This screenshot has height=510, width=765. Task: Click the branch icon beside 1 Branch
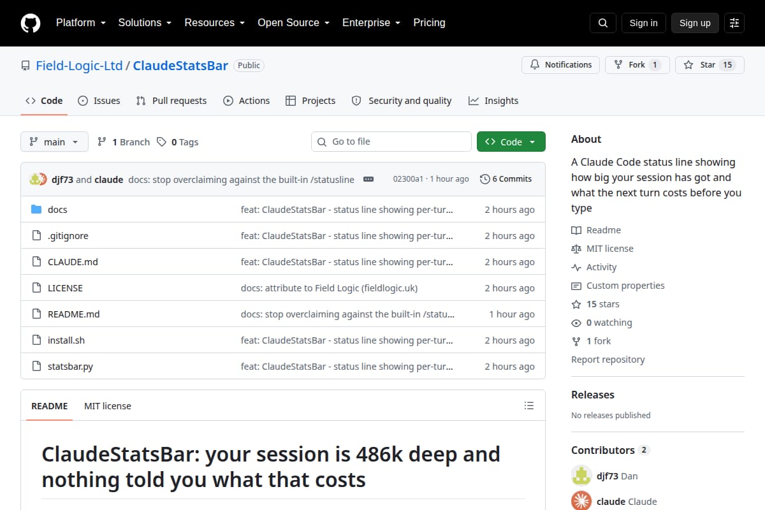click(x=102, y=142)
